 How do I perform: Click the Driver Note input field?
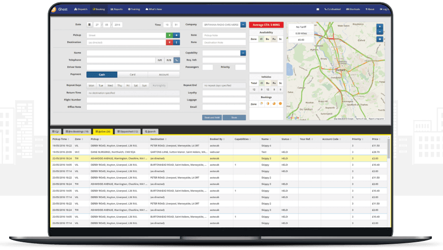tap(133, 67)
